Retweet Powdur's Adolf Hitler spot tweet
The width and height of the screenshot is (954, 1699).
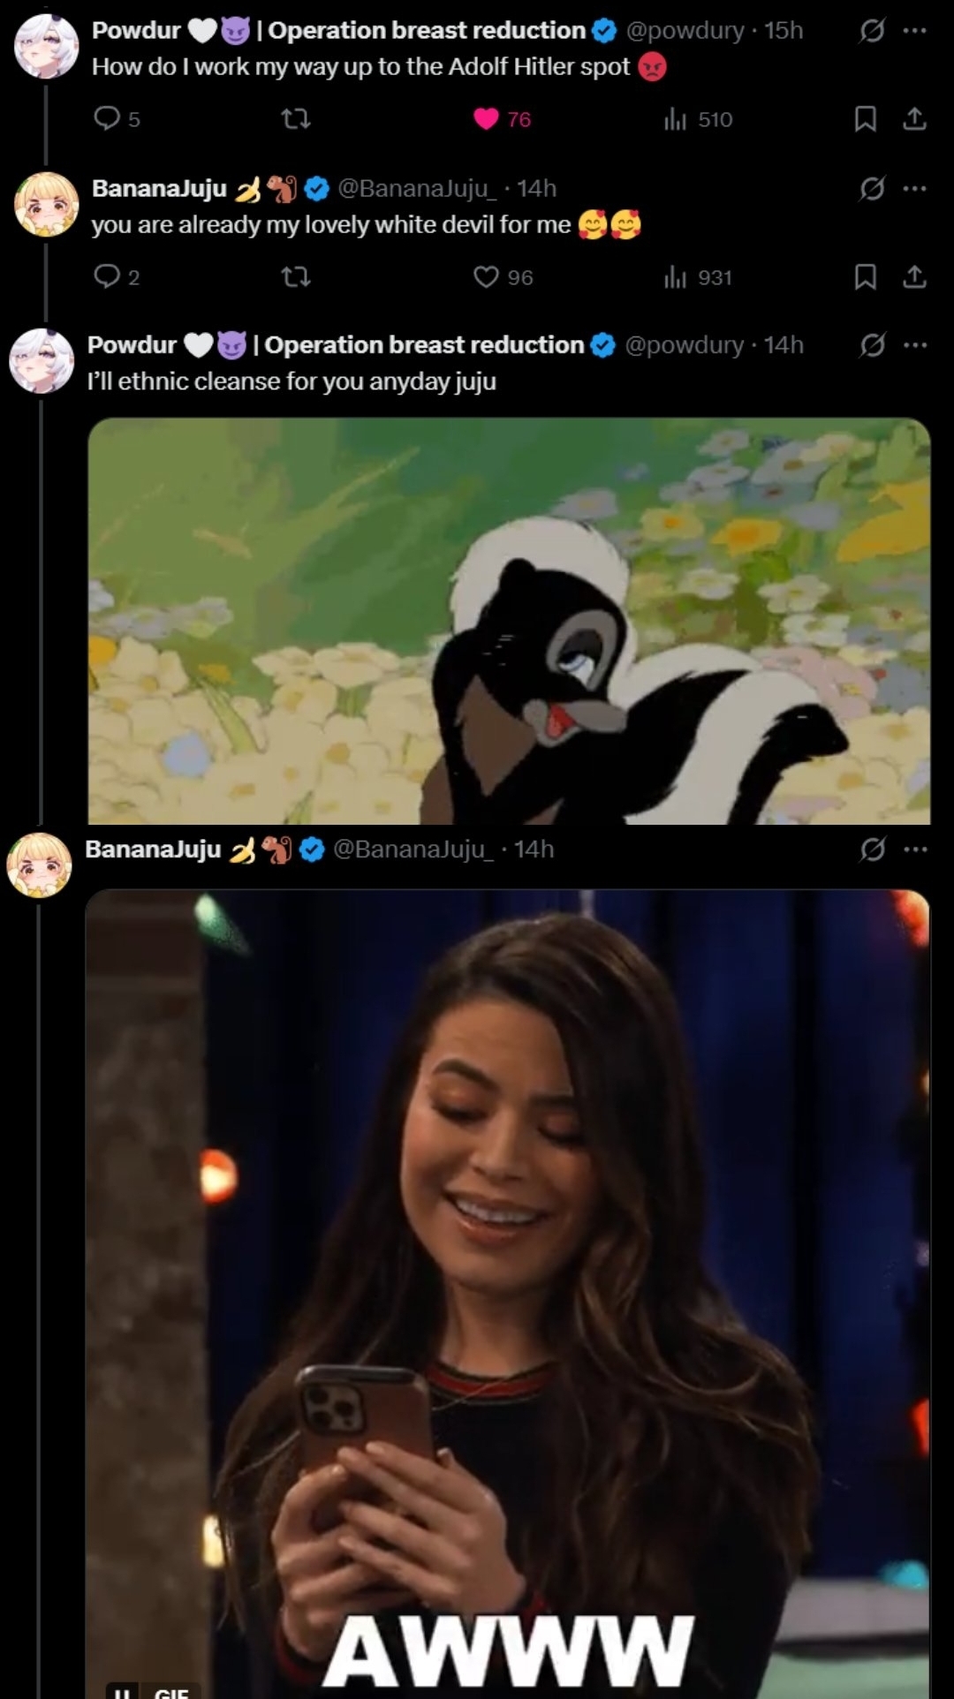295,118
